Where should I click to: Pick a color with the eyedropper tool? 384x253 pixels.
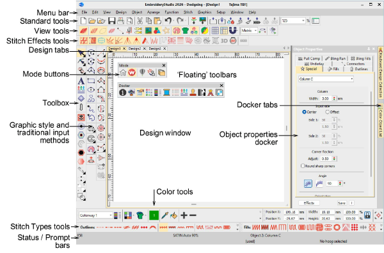(x=165, y=215)
